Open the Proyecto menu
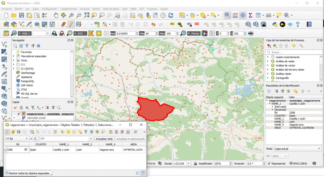This screenshot has width=324, height=177. pyautogui.click(x=7, y=9)
